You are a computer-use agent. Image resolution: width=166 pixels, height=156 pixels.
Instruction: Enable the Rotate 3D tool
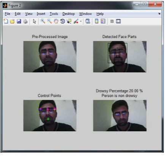pos(63,21)
